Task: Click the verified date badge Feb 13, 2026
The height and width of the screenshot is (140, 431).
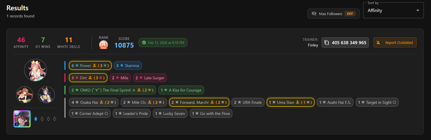Action: coord(163,42)
